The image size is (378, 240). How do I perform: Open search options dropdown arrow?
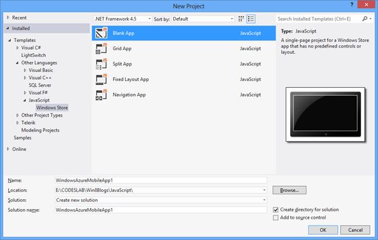pyautogui.click(x=370, y=19)
